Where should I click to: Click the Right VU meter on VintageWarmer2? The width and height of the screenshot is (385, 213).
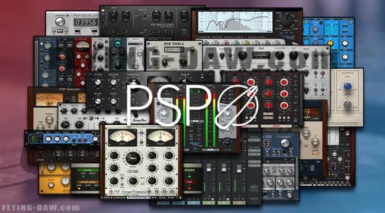pos(161,137)
